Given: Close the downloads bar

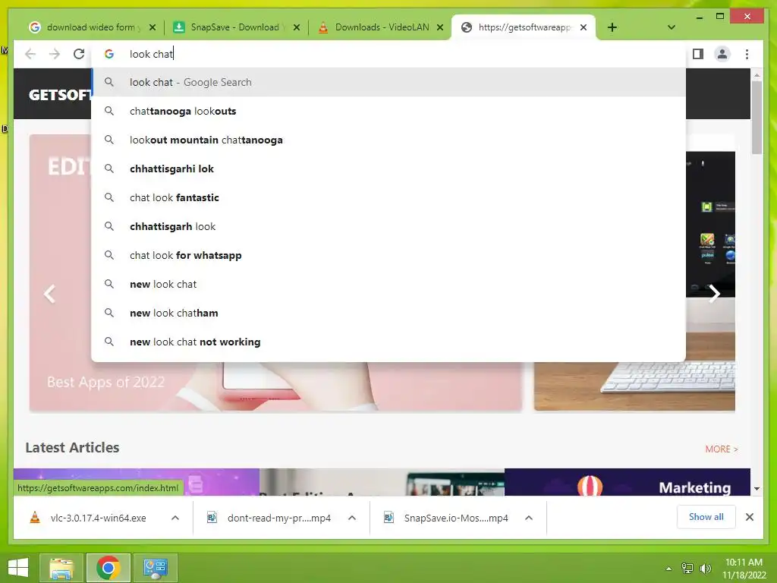Looking at the screenshot, I should (750, 517).
